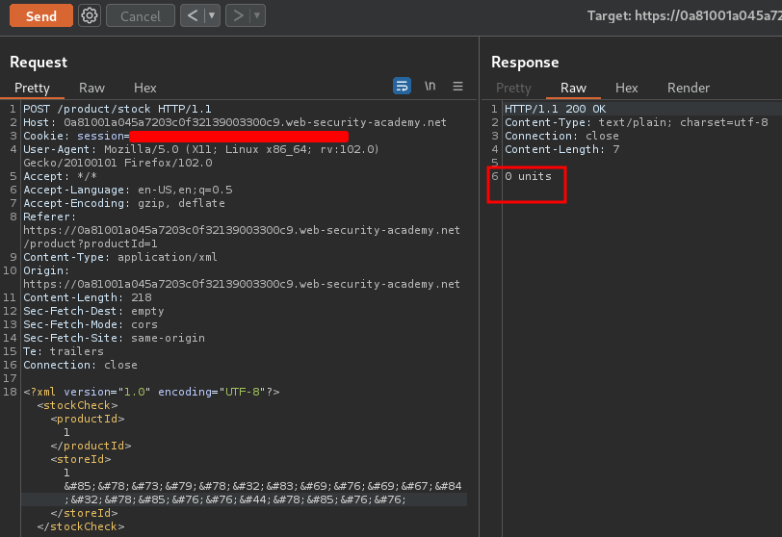
Task: Click the response Connection: close header
Action: tap(561, 136)
